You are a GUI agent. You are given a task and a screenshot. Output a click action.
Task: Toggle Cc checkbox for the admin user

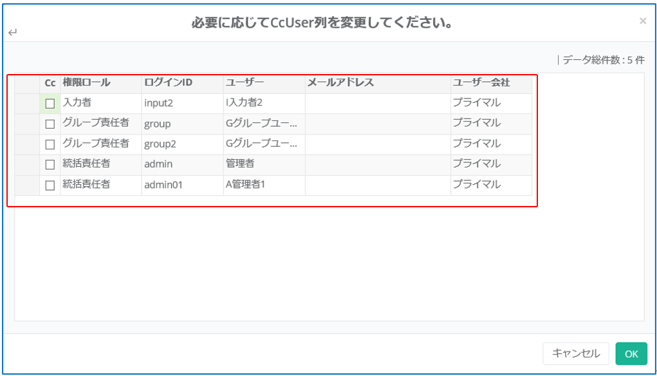[x=50, y=165]
